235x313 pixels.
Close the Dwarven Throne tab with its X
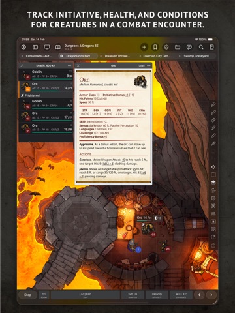(101, 56)
